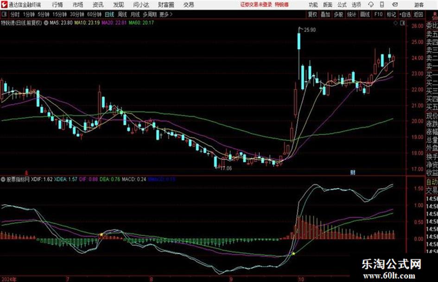Screen dimensions: 438x282
Task: Switch to the 5分钟 period tab
Action: 44,14
